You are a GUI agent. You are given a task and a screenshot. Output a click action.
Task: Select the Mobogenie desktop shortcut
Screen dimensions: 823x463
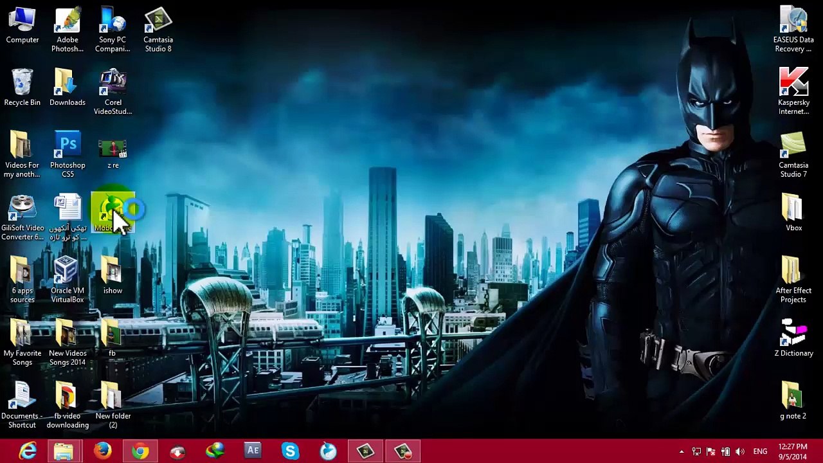[x=113, y=212]
